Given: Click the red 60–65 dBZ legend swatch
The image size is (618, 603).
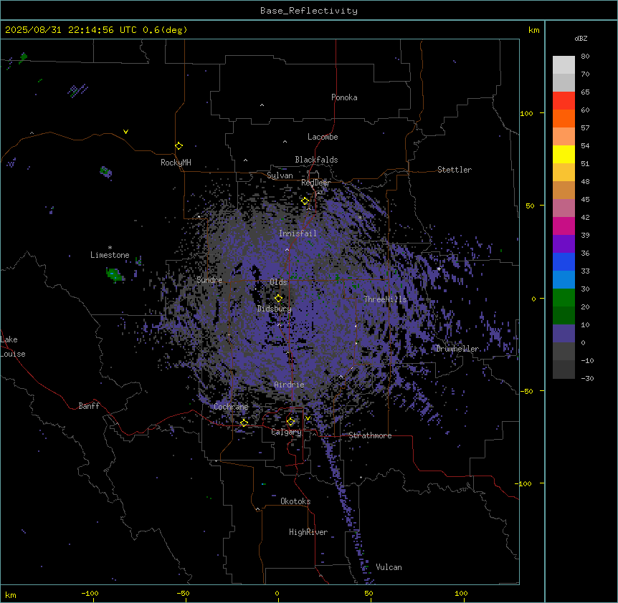Looking at the screenshot, I should (x=564, y=101).
